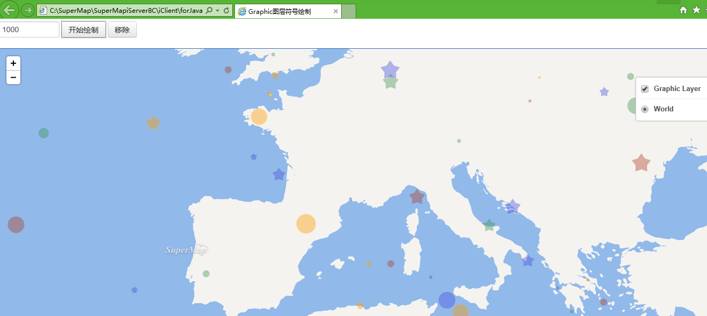This screenshot has height=316, width=707.
Task: Click the orange circle over Brittany
Action: (x=259, y=116)
